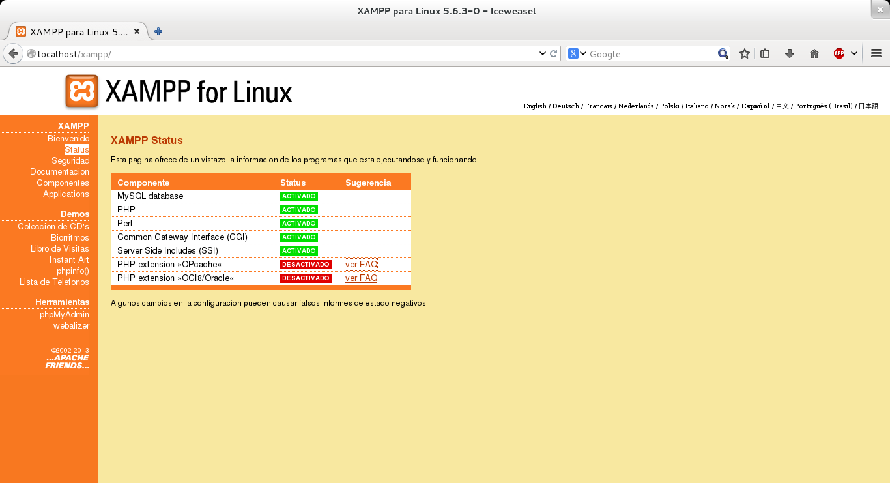
Task: Click the MySQL database ACTIVADO badge
Action: 299,196
